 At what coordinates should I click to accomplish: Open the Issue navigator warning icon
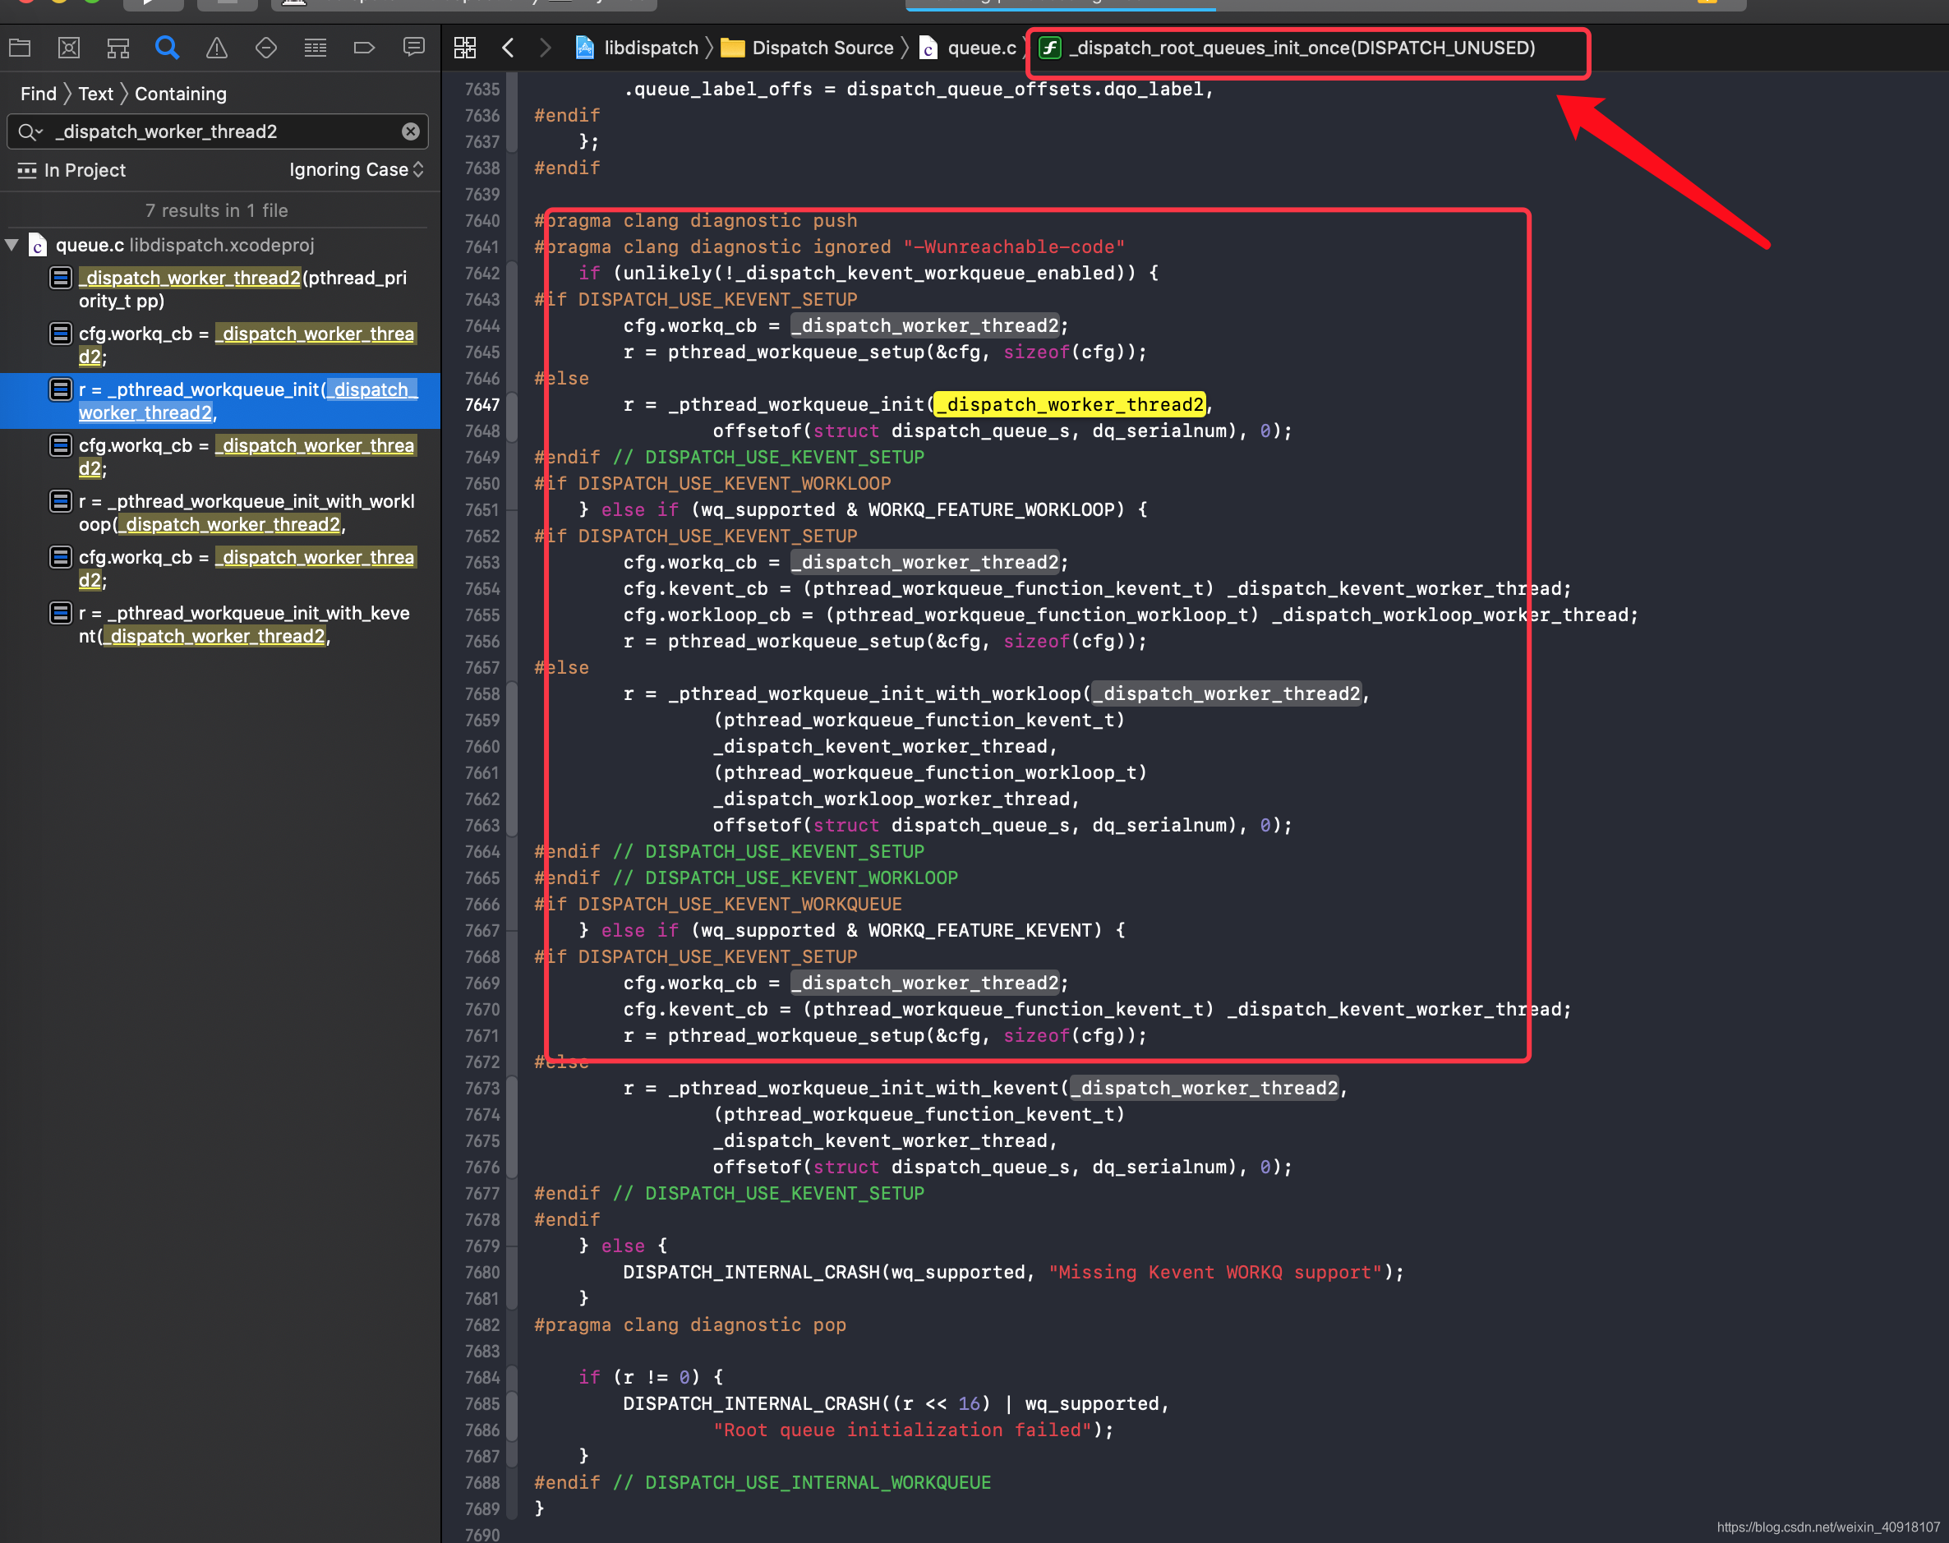tap(217, 48)
